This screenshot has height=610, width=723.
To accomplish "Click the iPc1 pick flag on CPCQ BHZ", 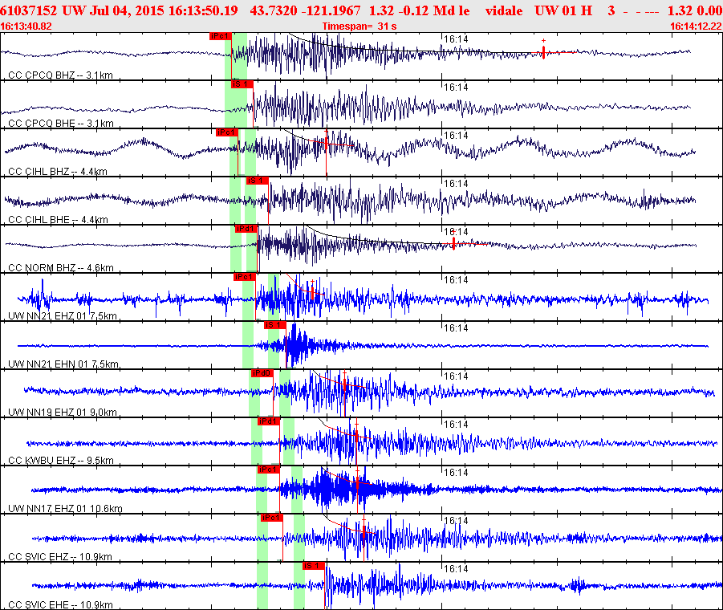I will click(x=220, y=36).
